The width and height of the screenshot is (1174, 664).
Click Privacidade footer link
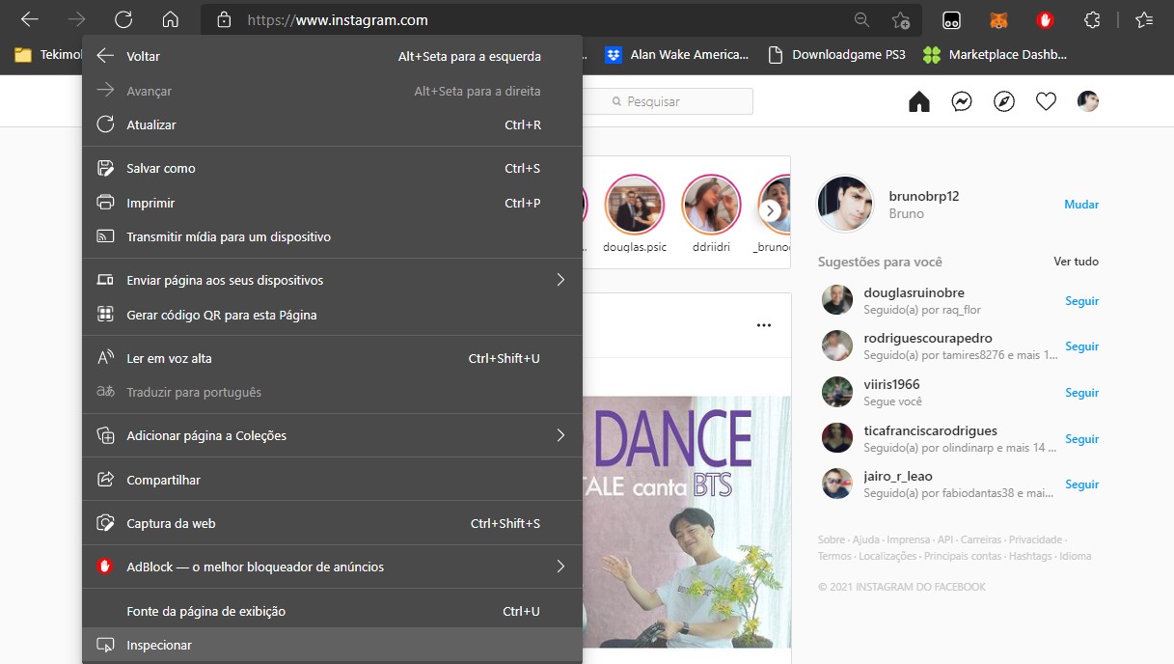tap(1035, 540)
